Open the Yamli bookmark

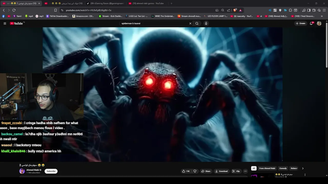tap(17, 16)
